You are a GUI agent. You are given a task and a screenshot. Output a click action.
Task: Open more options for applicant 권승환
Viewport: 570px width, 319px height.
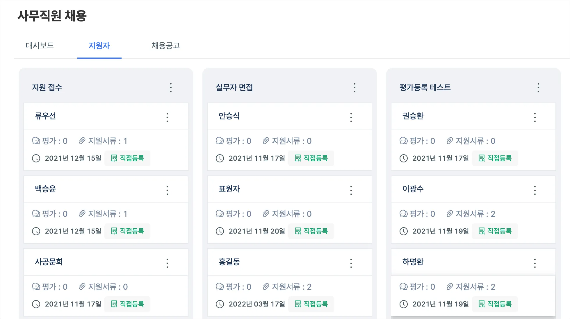pyautogui.click(x=535, y=117)
